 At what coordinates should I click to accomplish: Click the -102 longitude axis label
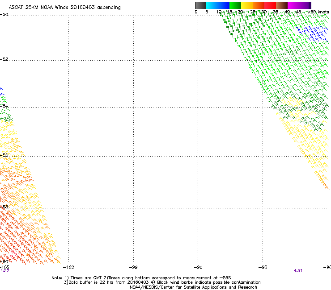[x=69, y=267]
